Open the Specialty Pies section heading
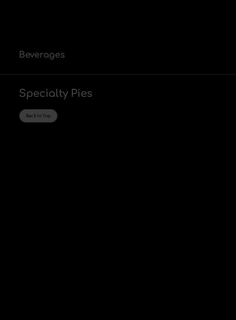Viewport: 236px width, 320px height. click(x=56, y=93)
